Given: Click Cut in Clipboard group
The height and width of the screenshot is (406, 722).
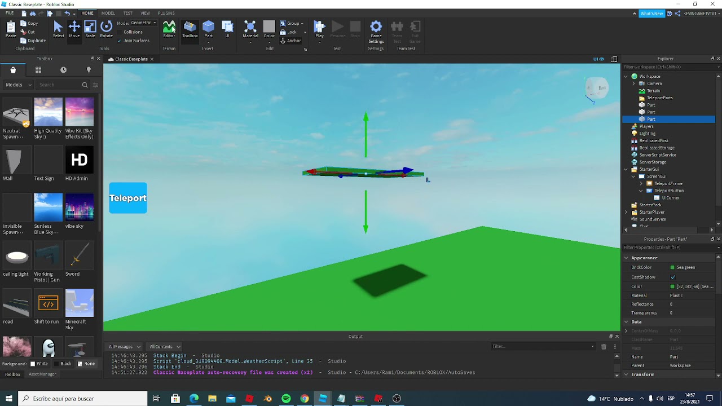Looking at the screenshot, I should tap(28, 32).
